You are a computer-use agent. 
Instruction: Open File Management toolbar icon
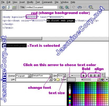pyautogui.click(x=62, y=7)
